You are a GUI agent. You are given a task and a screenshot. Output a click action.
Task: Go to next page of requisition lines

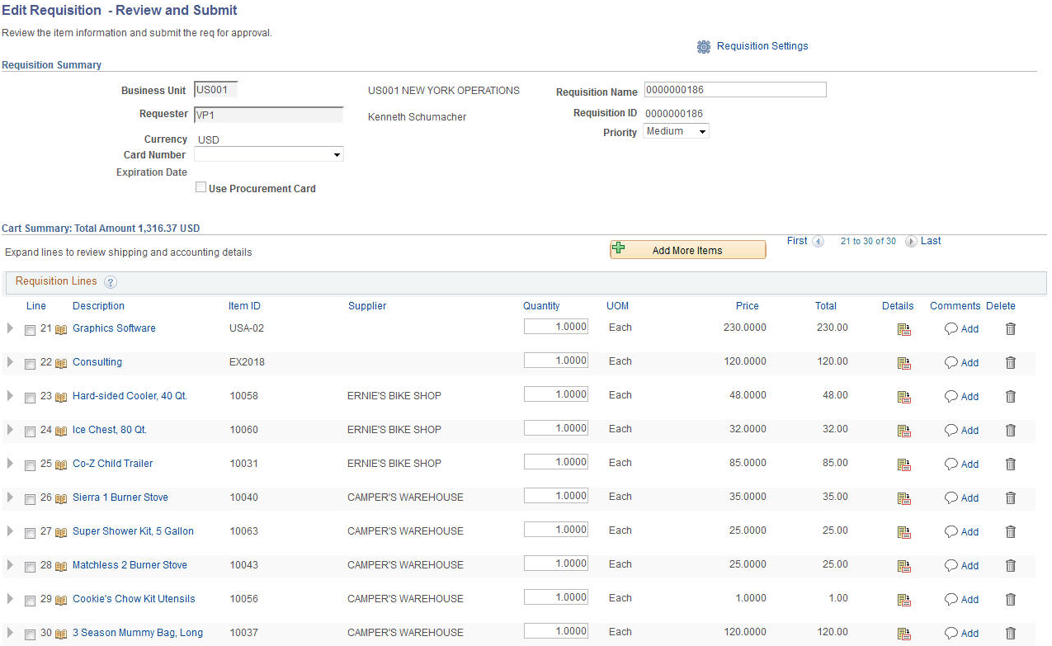[911, 242]
